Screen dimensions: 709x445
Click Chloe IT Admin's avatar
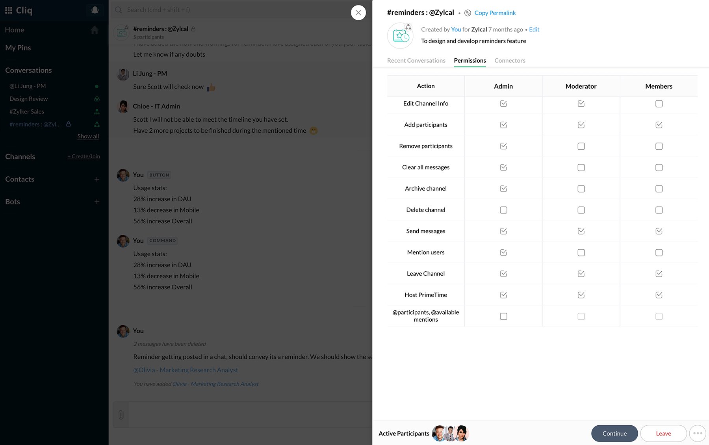click(123, 107)
